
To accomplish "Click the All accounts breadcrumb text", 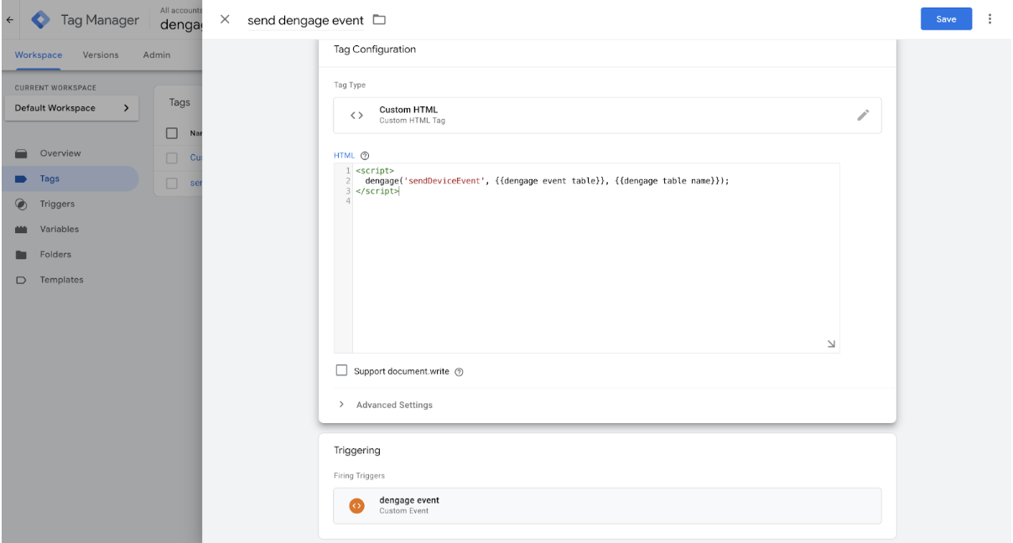I will pos(181,10).
